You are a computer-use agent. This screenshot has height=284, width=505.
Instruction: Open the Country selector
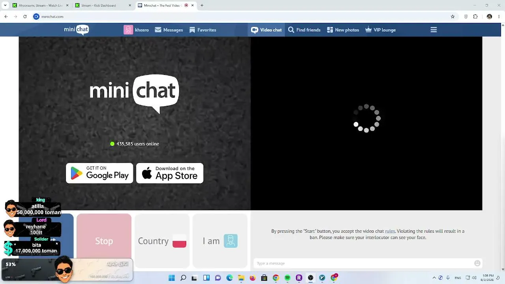tap(162, 241)
